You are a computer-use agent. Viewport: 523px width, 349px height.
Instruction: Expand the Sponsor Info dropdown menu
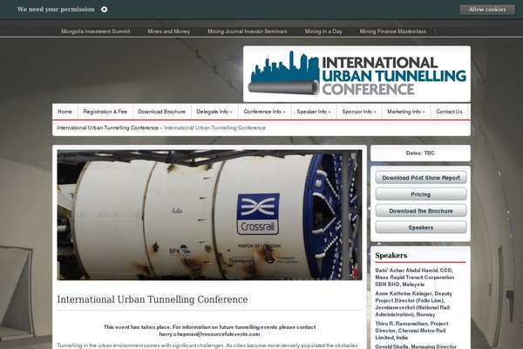(x=359, y=112)
